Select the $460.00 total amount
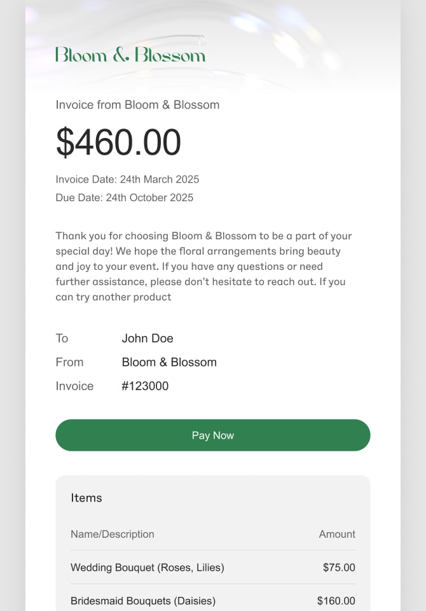 click(x=118, y=142)
